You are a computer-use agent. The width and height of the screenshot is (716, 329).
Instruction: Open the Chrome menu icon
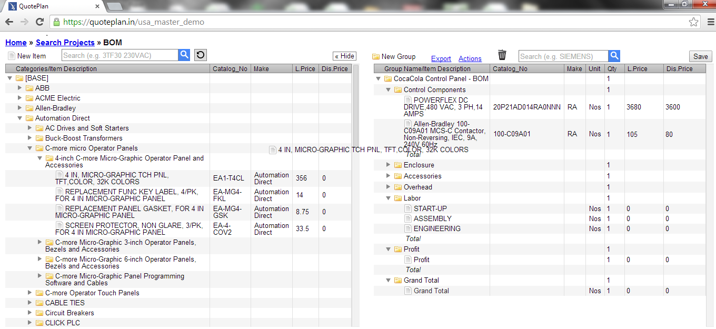tap(710, 22)
